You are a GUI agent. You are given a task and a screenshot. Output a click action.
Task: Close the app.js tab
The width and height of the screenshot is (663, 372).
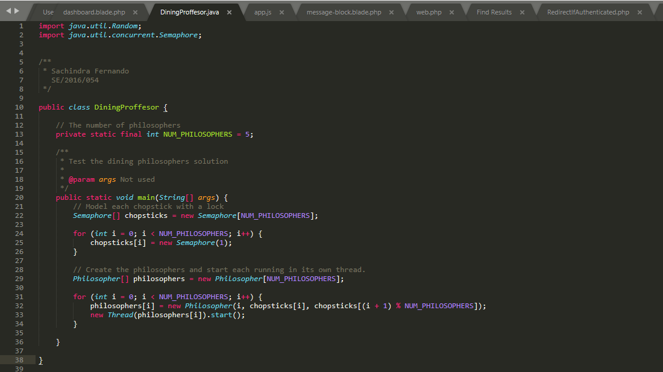tap(281, 10)
